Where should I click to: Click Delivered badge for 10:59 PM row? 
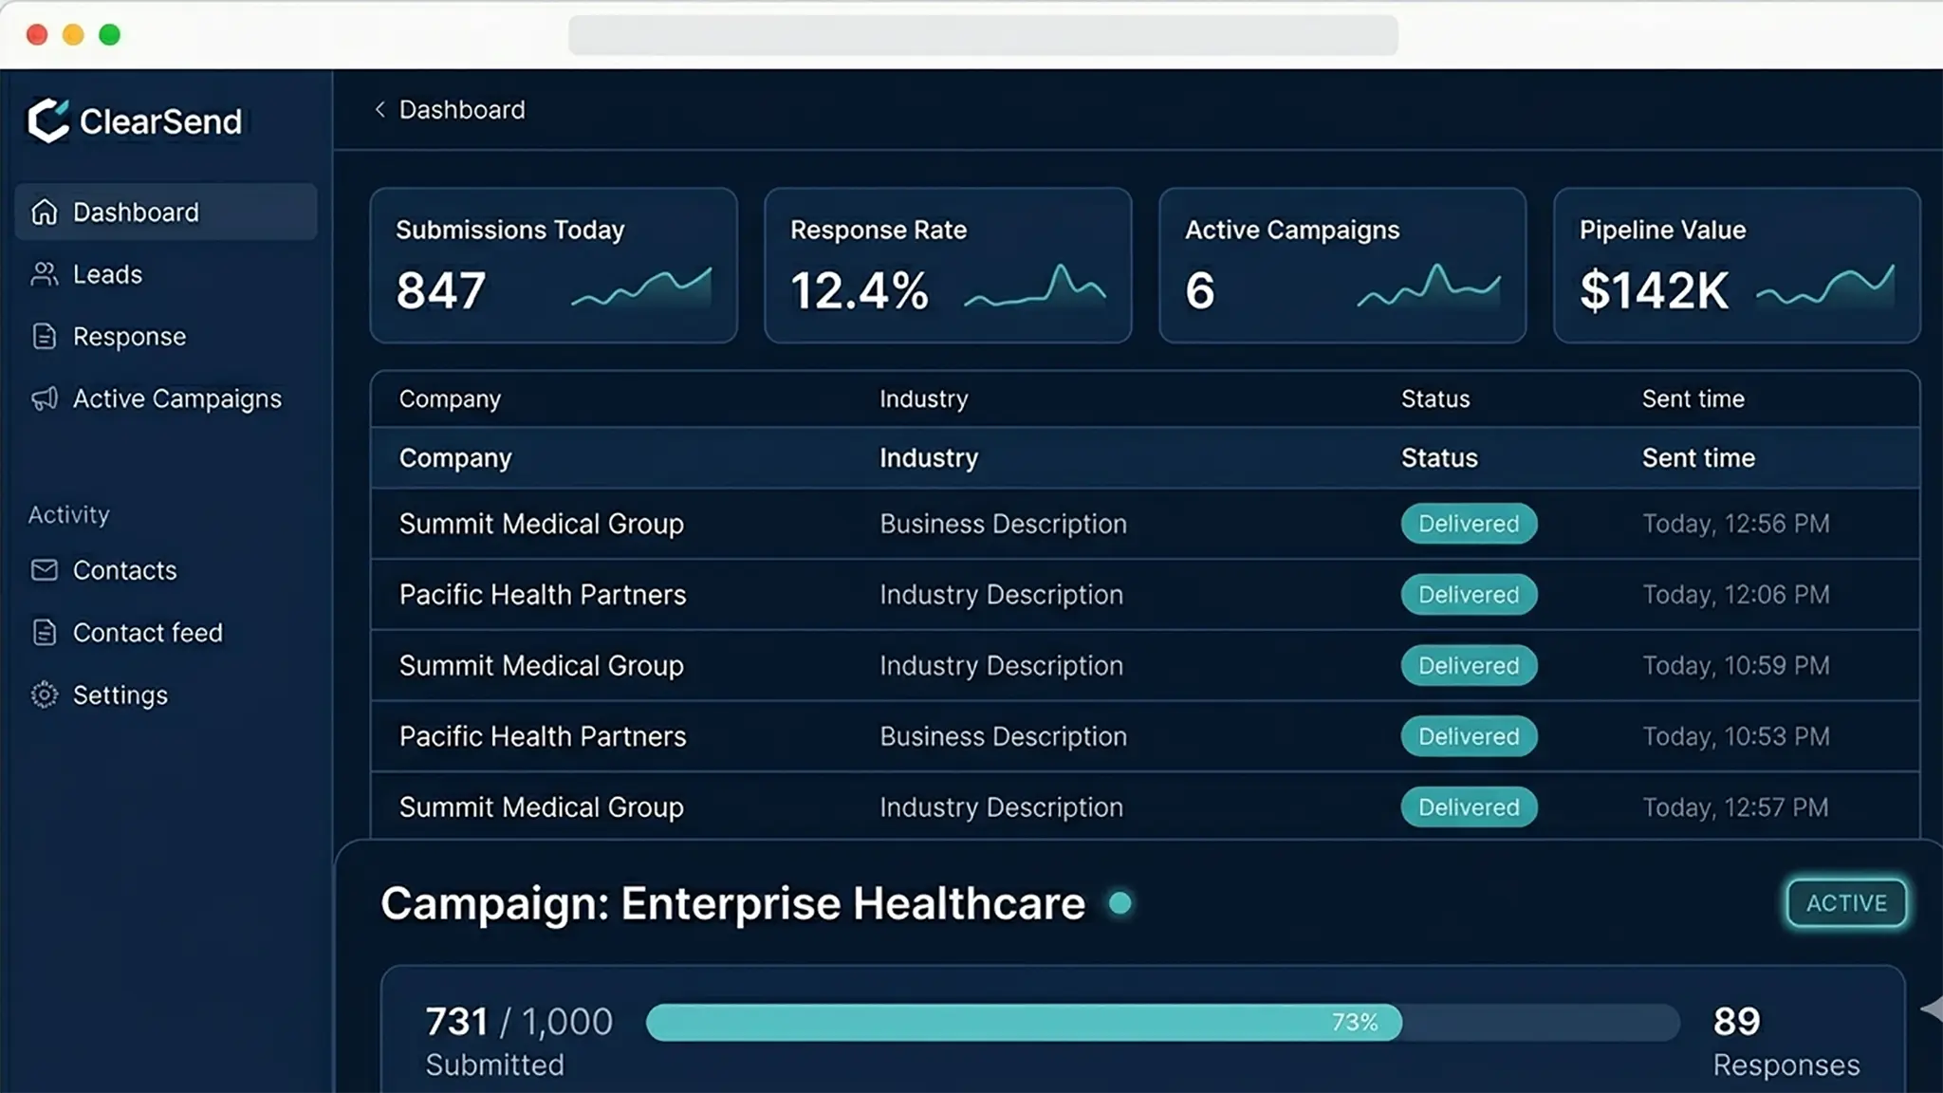coord(1469,665)
